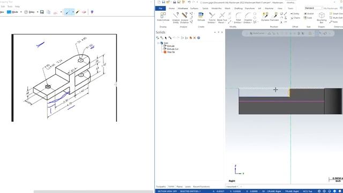The image size is (343, 193).
Task: Select the Analyze Entity tool
Action: point(176,18)
